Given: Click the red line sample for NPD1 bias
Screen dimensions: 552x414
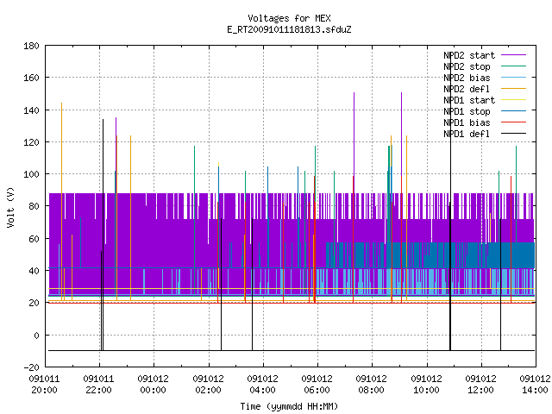Looking at the screenshot, I should click(513, 122).
